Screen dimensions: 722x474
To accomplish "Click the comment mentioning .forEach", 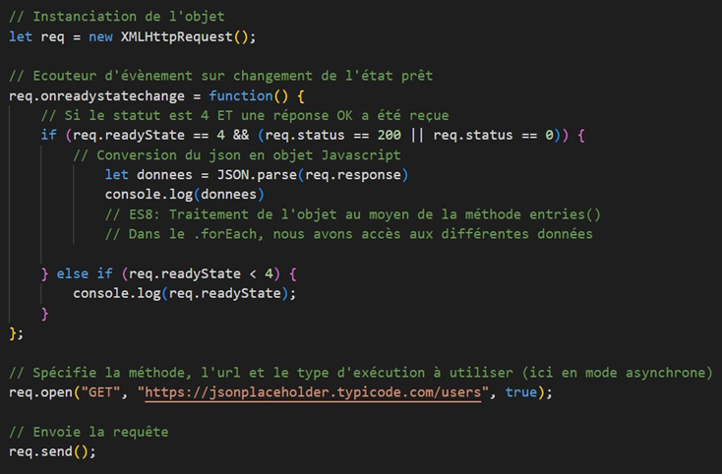I will 349,234.
